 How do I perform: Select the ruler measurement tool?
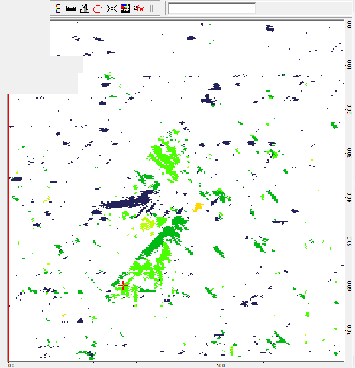(71, 8)
